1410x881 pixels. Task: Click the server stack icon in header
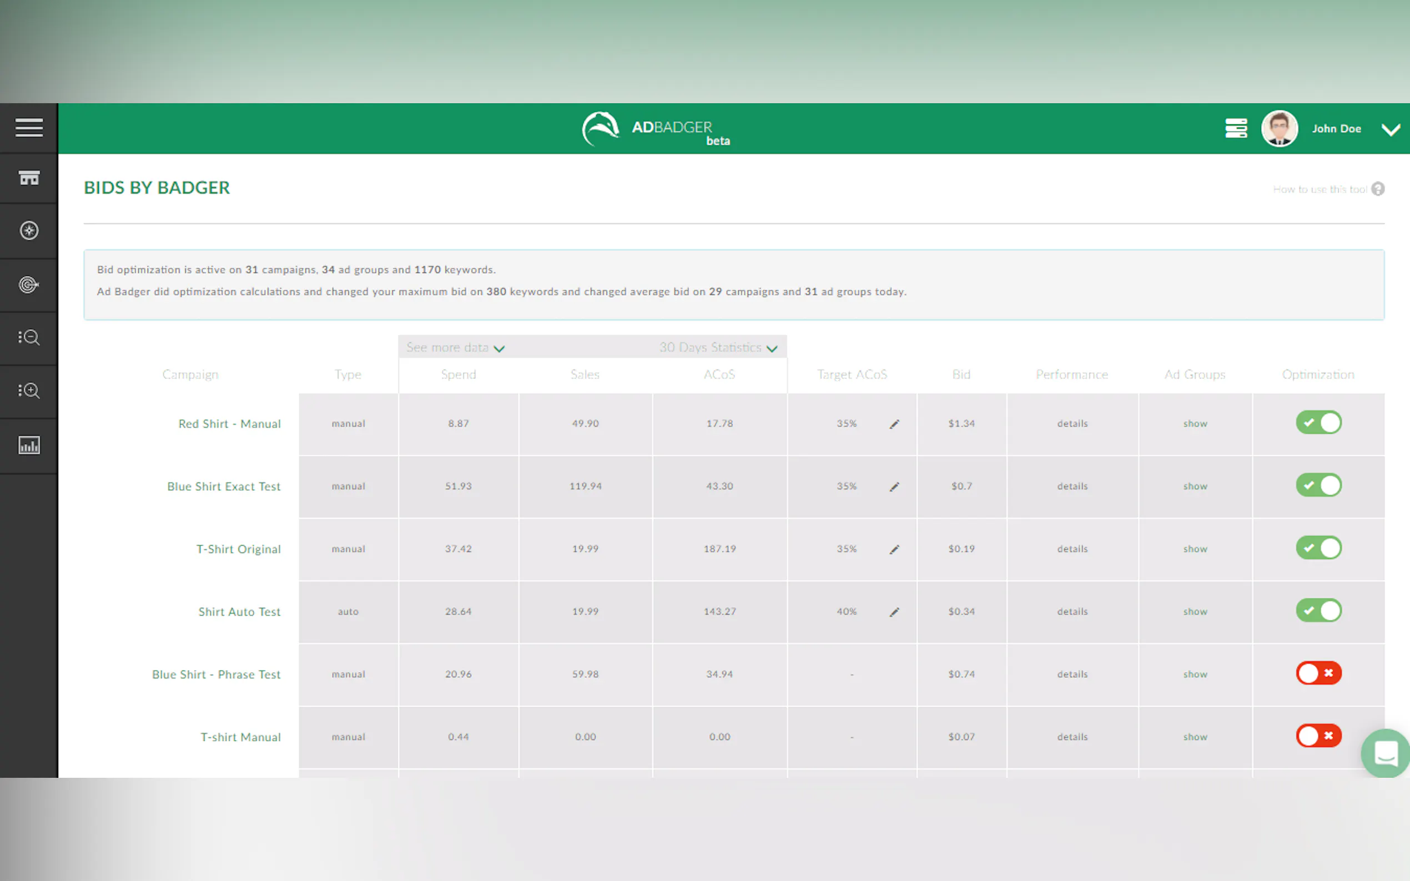click(1235, 128)
